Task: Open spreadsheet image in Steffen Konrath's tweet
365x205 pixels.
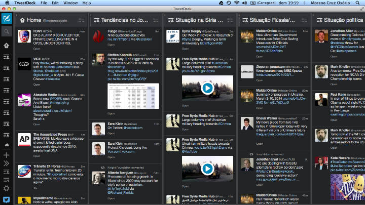Action: pyautogui.click(x=133, y=96)
